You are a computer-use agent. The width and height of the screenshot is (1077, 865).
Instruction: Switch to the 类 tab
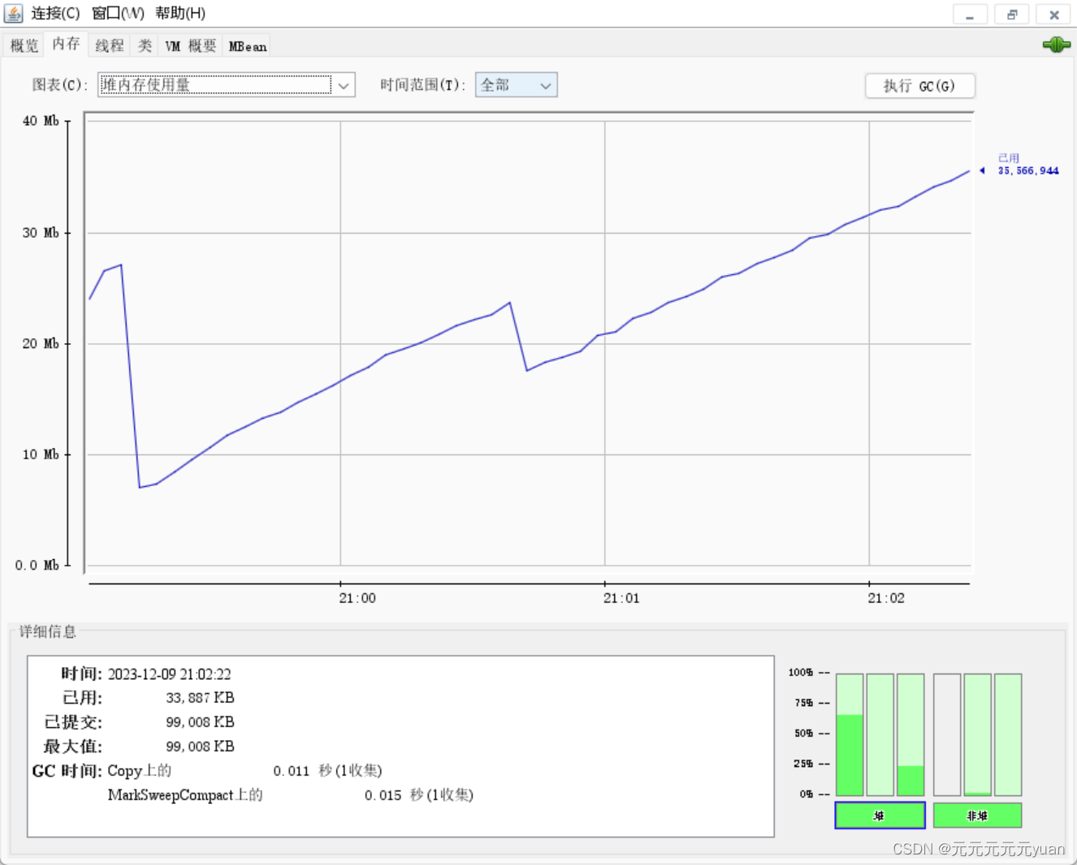coord(145,45)
